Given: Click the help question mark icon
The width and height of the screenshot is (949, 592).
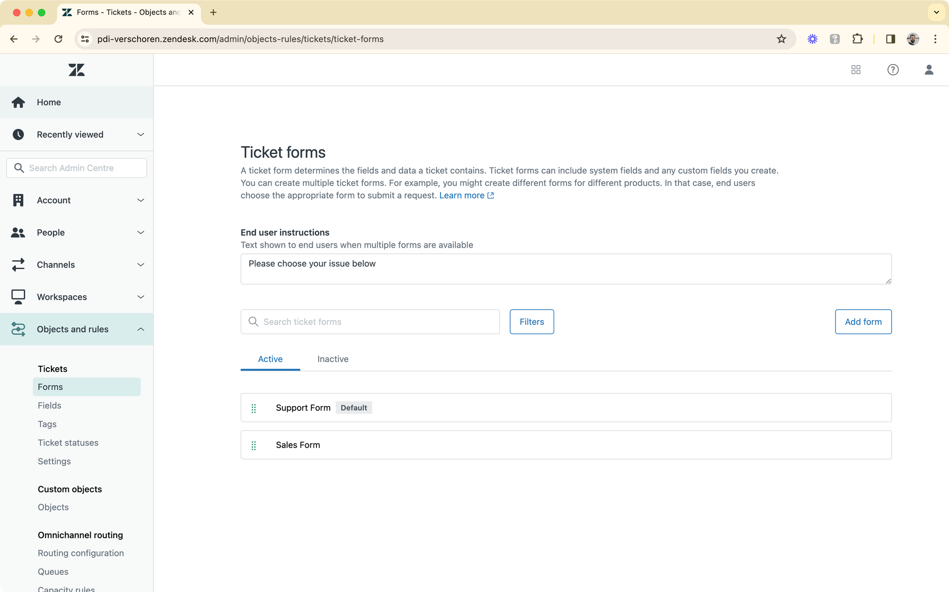Looking at the screenshot, I should tap(893, 70).
